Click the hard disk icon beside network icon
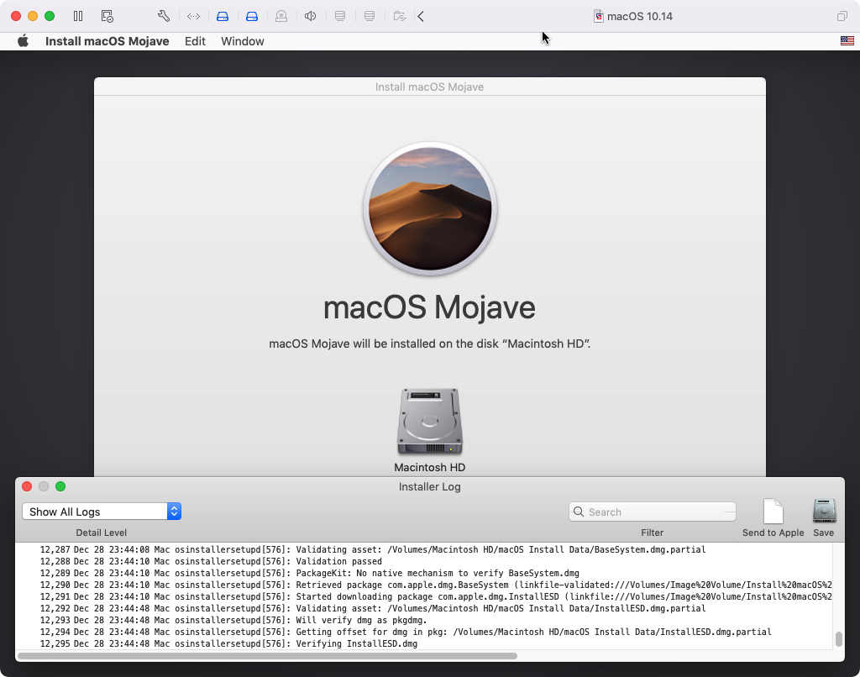Viewport: 860px width, 677px height. pyautogui.click(x=222, y=17)
